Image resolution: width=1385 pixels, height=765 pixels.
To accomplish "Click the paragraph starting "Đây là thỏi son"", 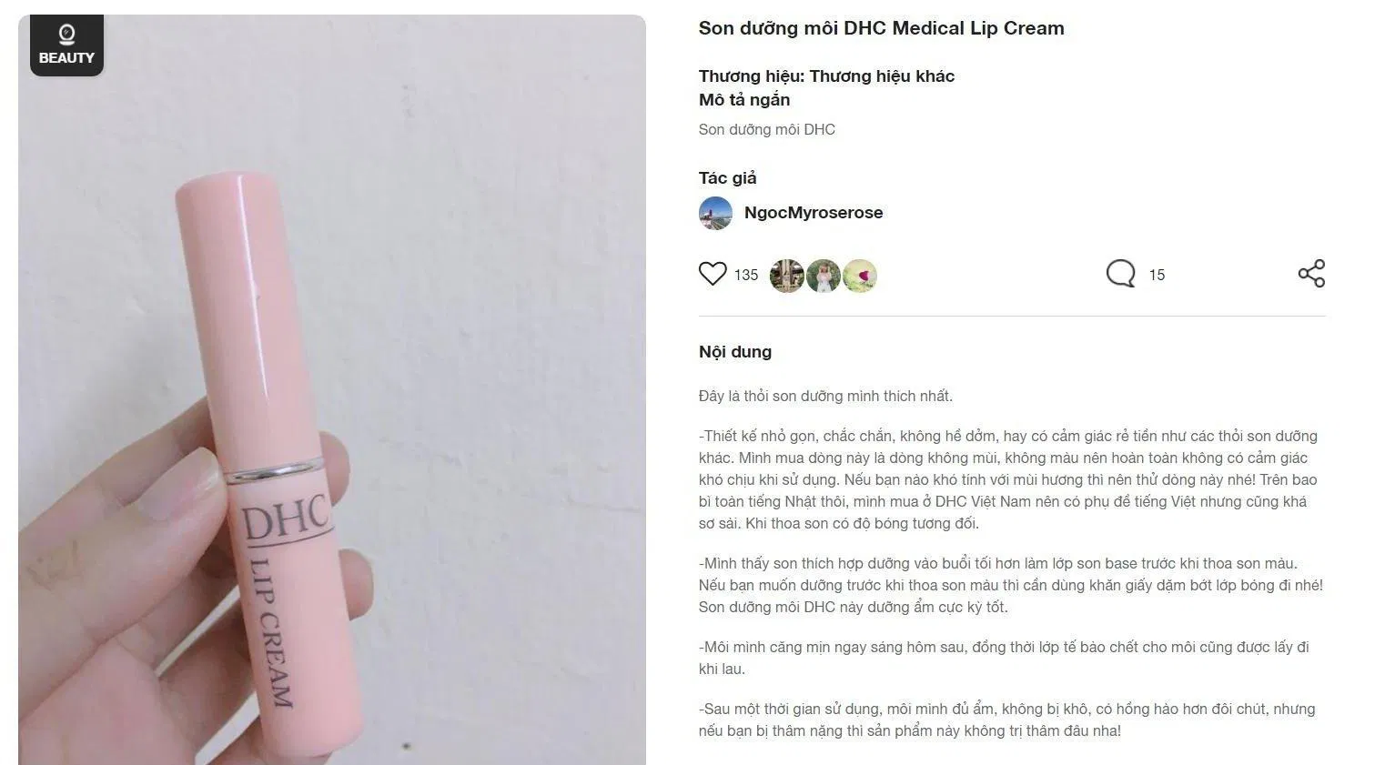I will 825,396.
